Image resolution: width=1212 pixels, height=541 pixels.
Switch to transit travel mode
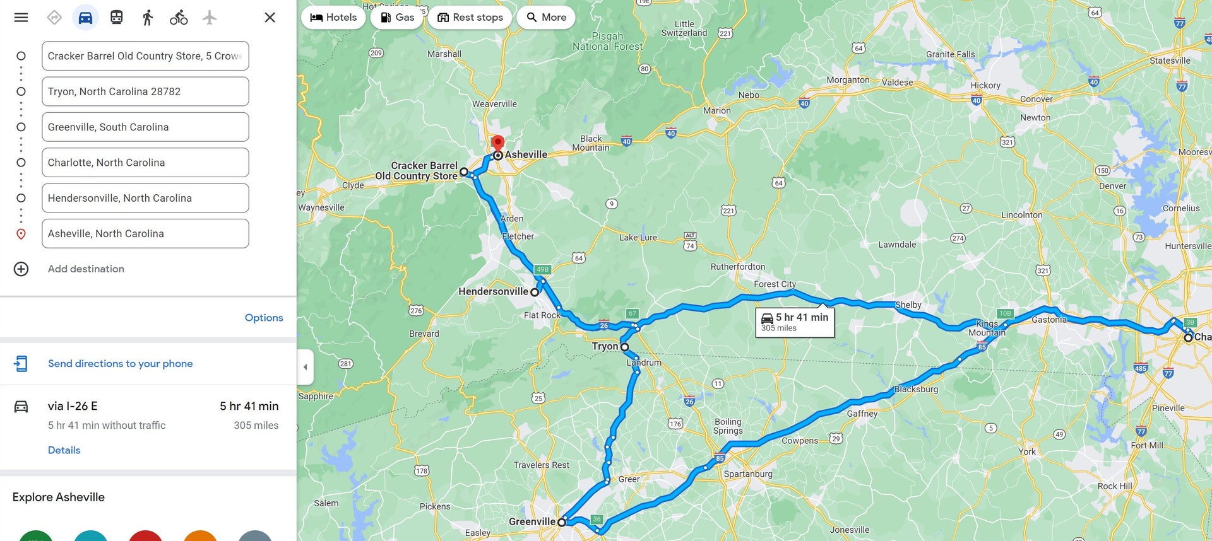click(116, 17)
